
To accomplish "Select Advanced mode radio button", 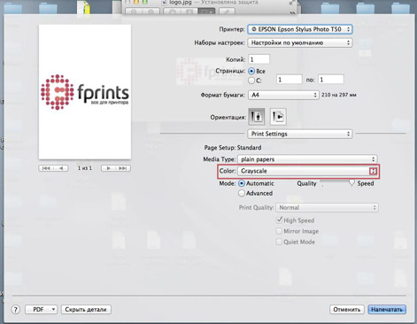I will point(242,193).
